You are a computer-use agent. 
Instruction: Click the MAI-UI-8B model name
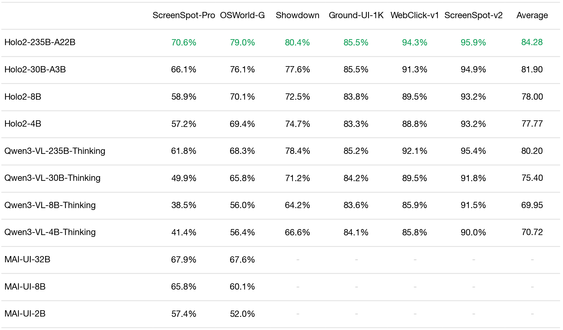[25, 287]
